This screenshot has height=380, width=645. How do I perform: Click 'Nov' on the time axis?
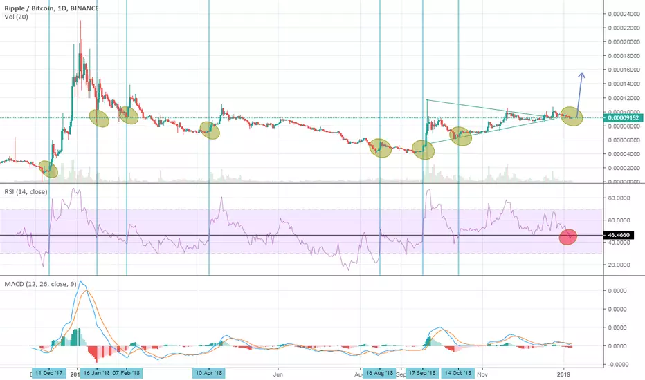pyautogui.click(x=482, y=374)
